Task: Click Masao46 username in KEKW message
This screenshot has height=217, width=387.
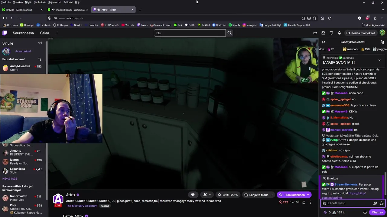Action: click(341, 112)
